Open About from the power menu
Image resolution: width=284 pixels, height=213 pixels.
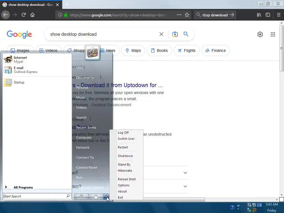coord(126,191)
